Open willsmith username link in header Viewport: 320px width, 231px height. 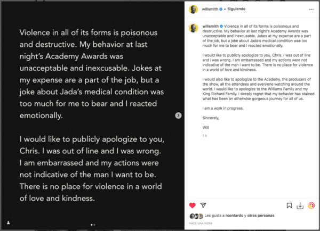pos(210,10)
